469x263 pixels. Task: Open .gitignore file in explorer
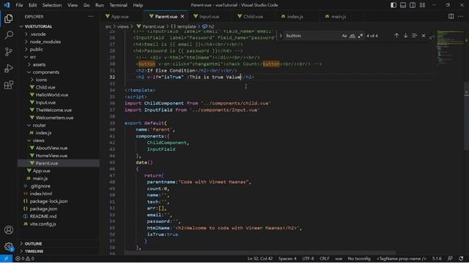[40, 186]
